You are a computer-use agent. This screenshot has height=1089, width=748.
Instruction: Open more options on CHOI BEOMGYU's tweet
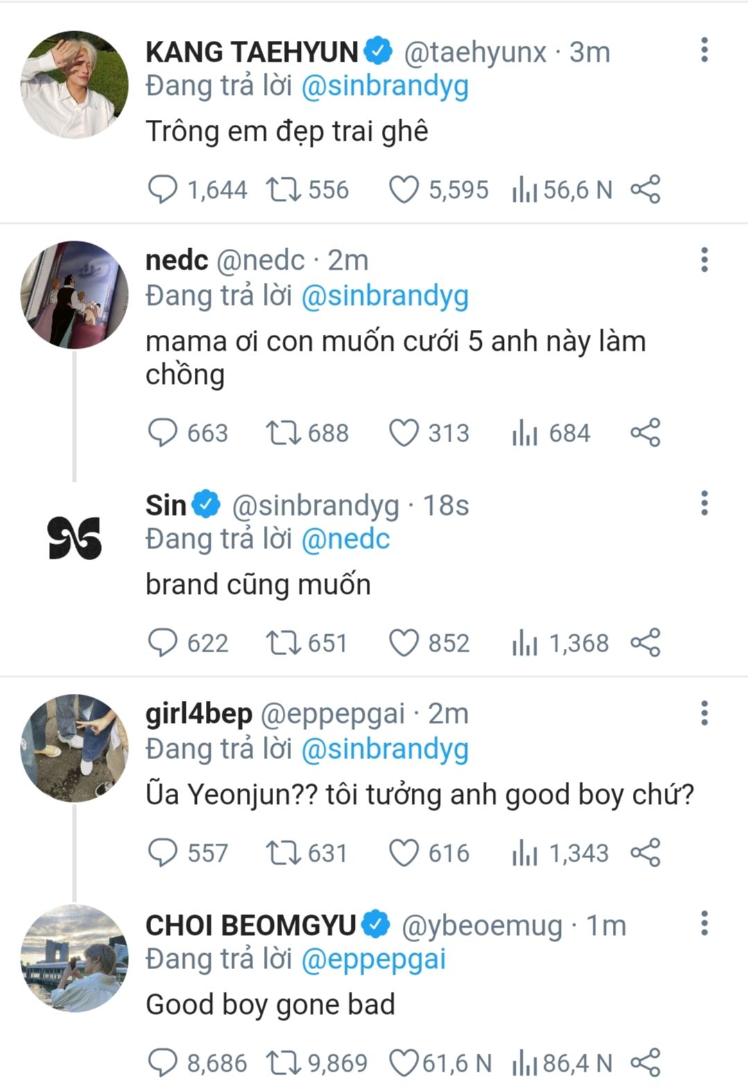tap(704, 923)
